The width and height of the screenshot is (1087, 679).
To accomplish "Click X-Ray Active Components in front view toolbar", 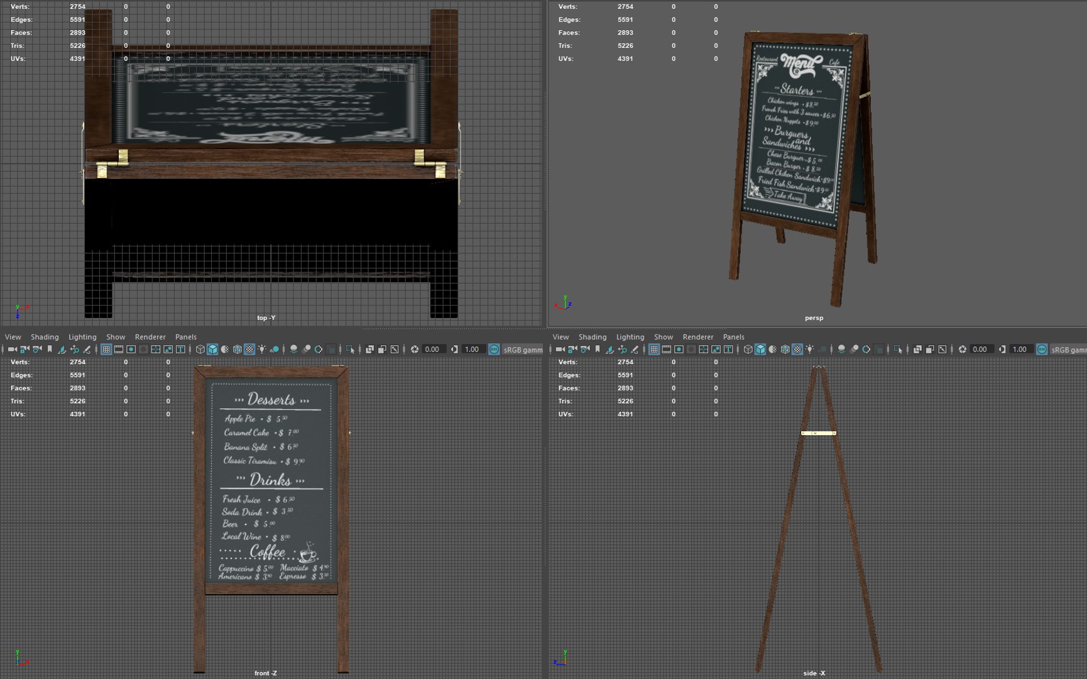I will (382, 350).
